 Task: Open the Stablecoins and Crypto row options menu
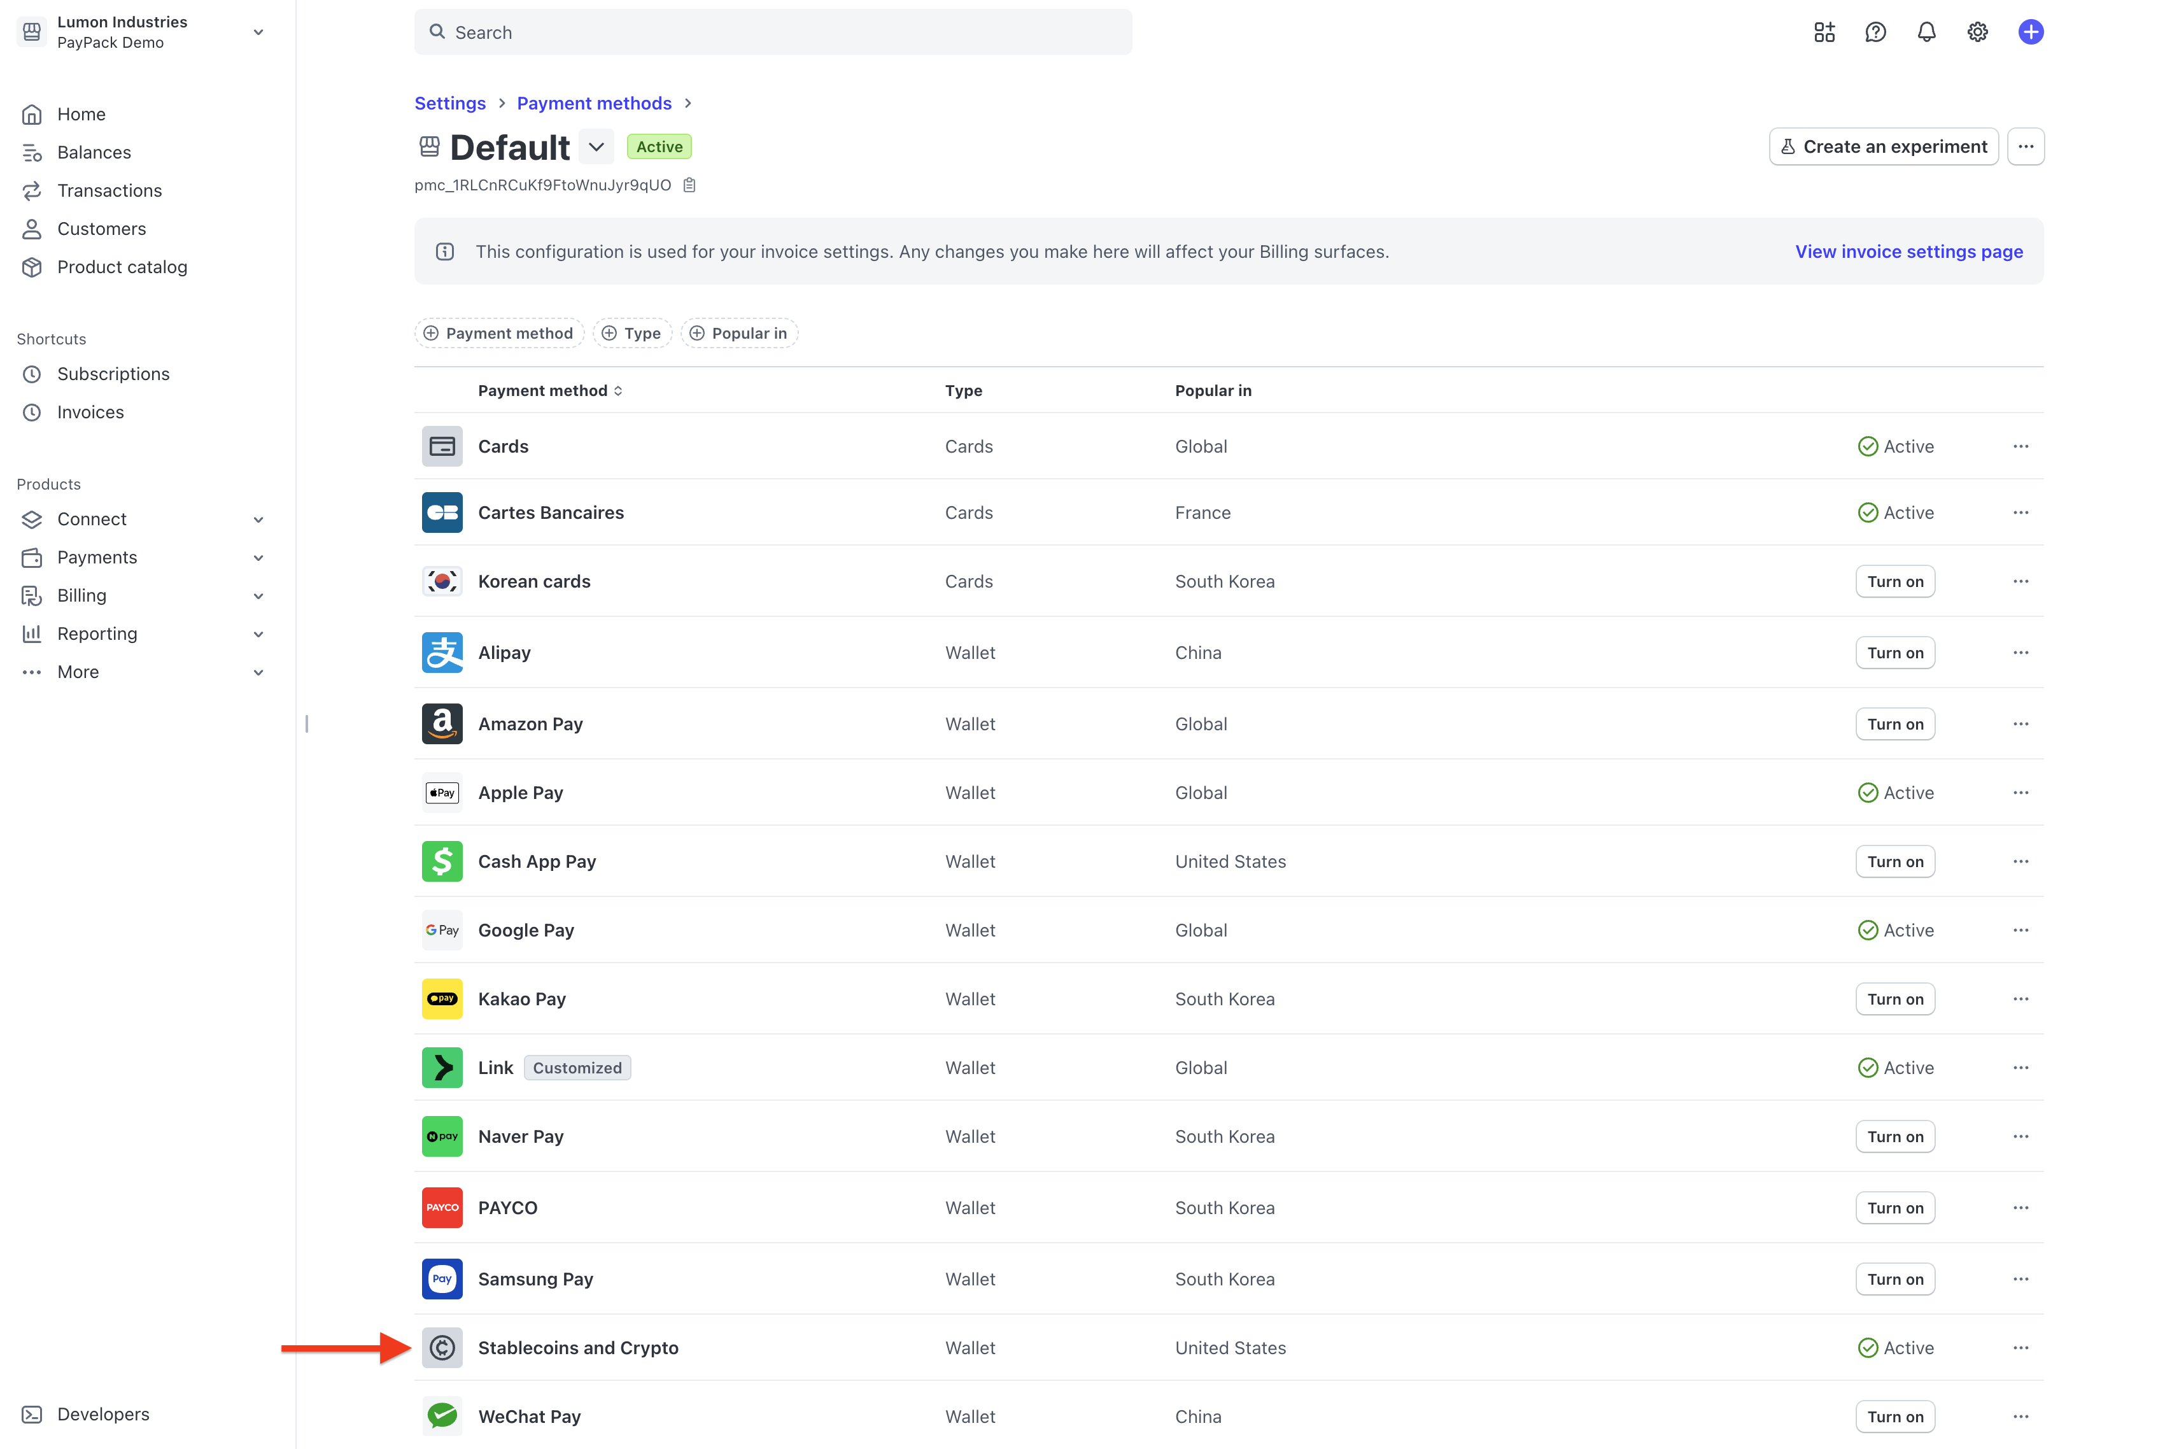click(2021, 1348)
